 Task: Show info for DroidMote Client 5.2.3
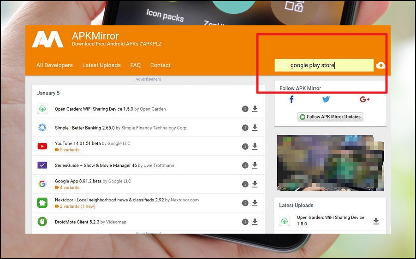coord(245,222)
